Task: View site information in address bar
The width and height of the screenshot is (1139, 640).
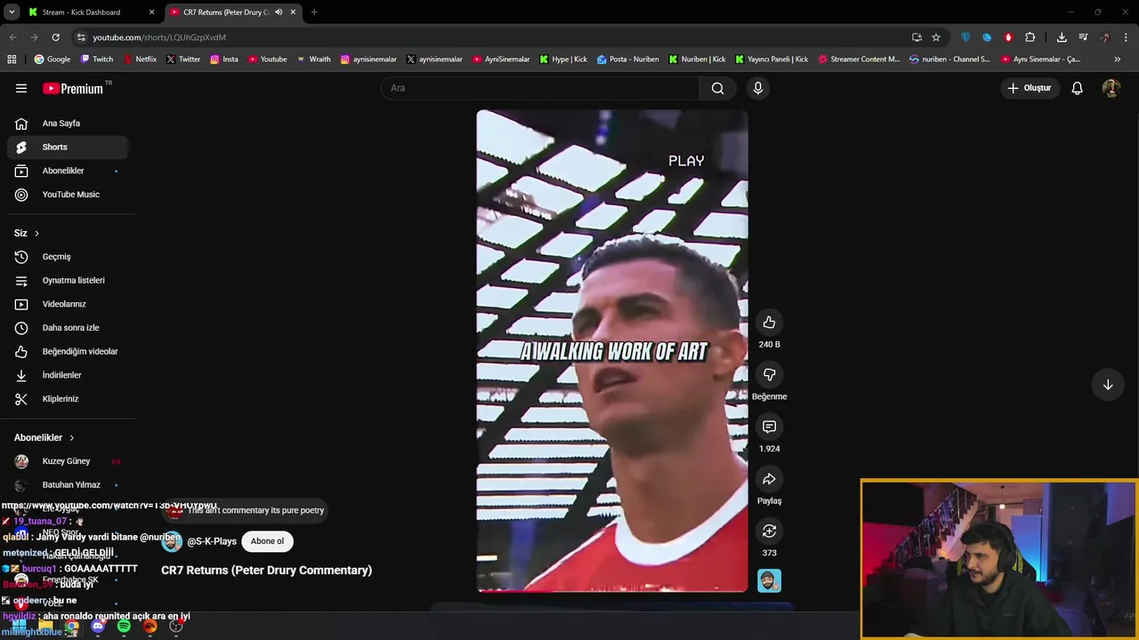Action: coord(81,37)
